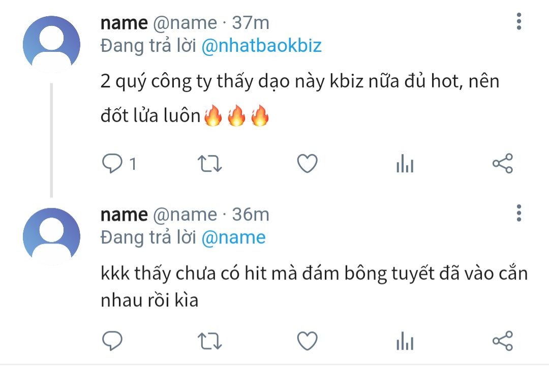549x369 pixels.
Task: Retweet the 37m tweet
Action: 210,164
